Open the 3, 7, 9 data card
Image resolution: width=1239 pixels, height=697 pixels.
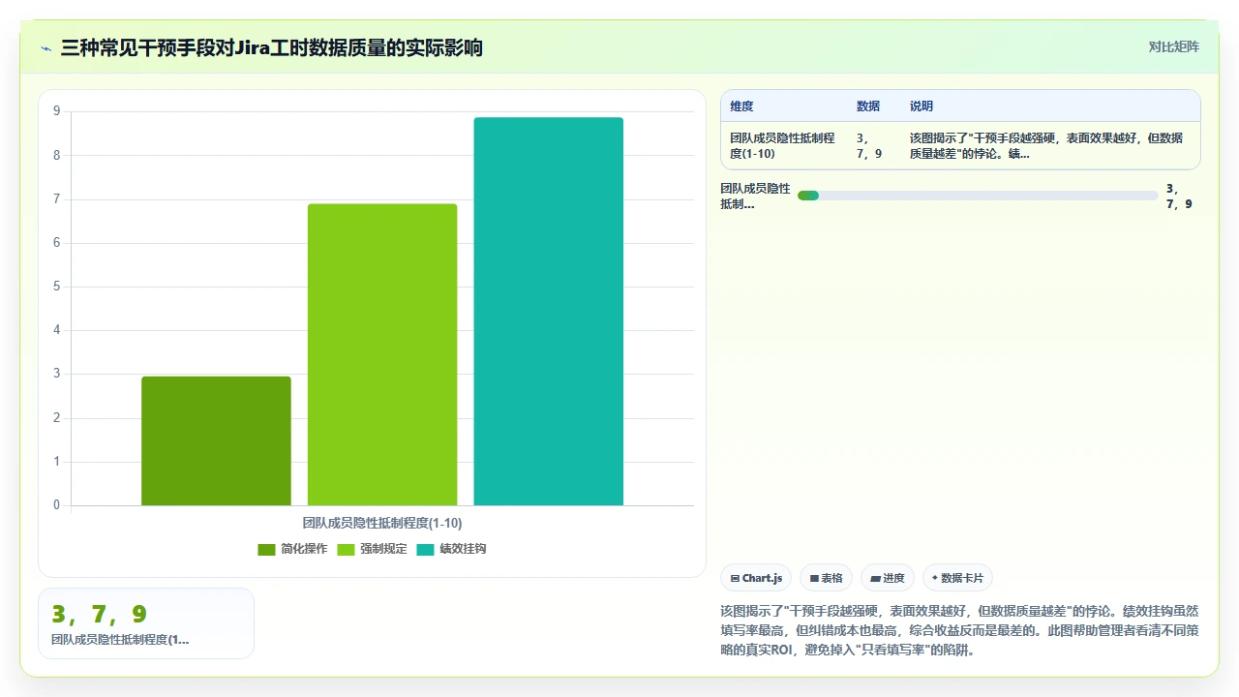click(x=146, y=623)
